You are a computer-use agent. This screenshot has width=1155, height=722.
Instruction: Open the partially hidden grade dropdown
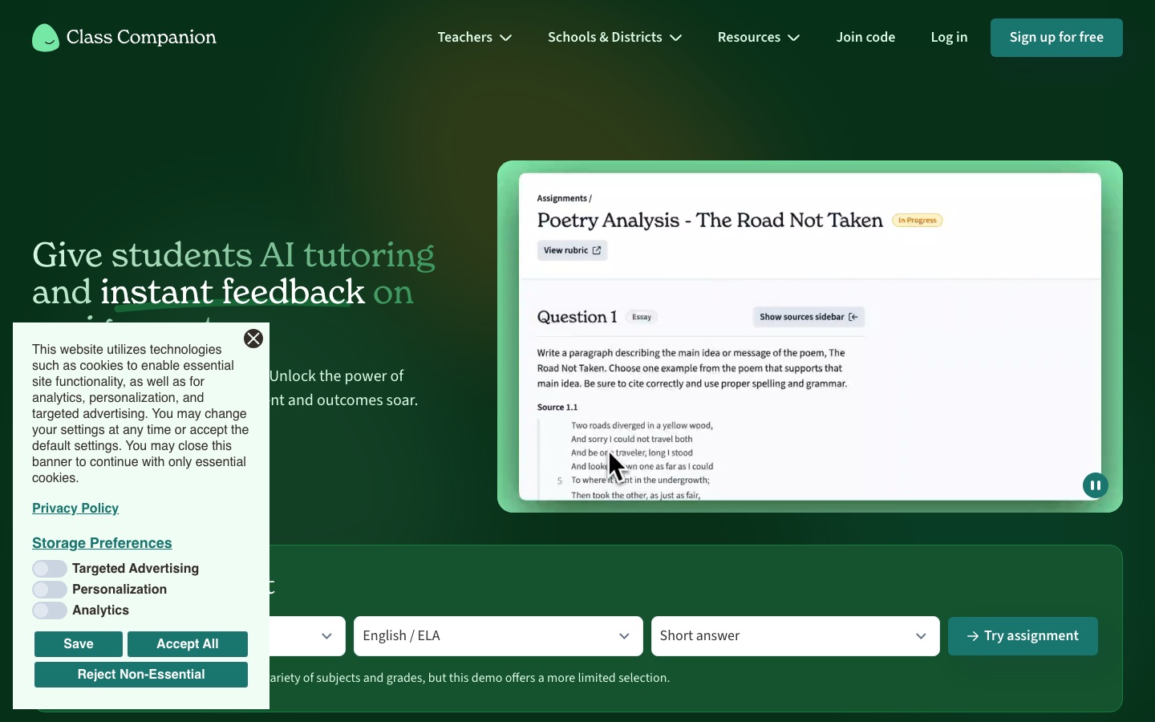pyautogui.click(x=308, y=636)
